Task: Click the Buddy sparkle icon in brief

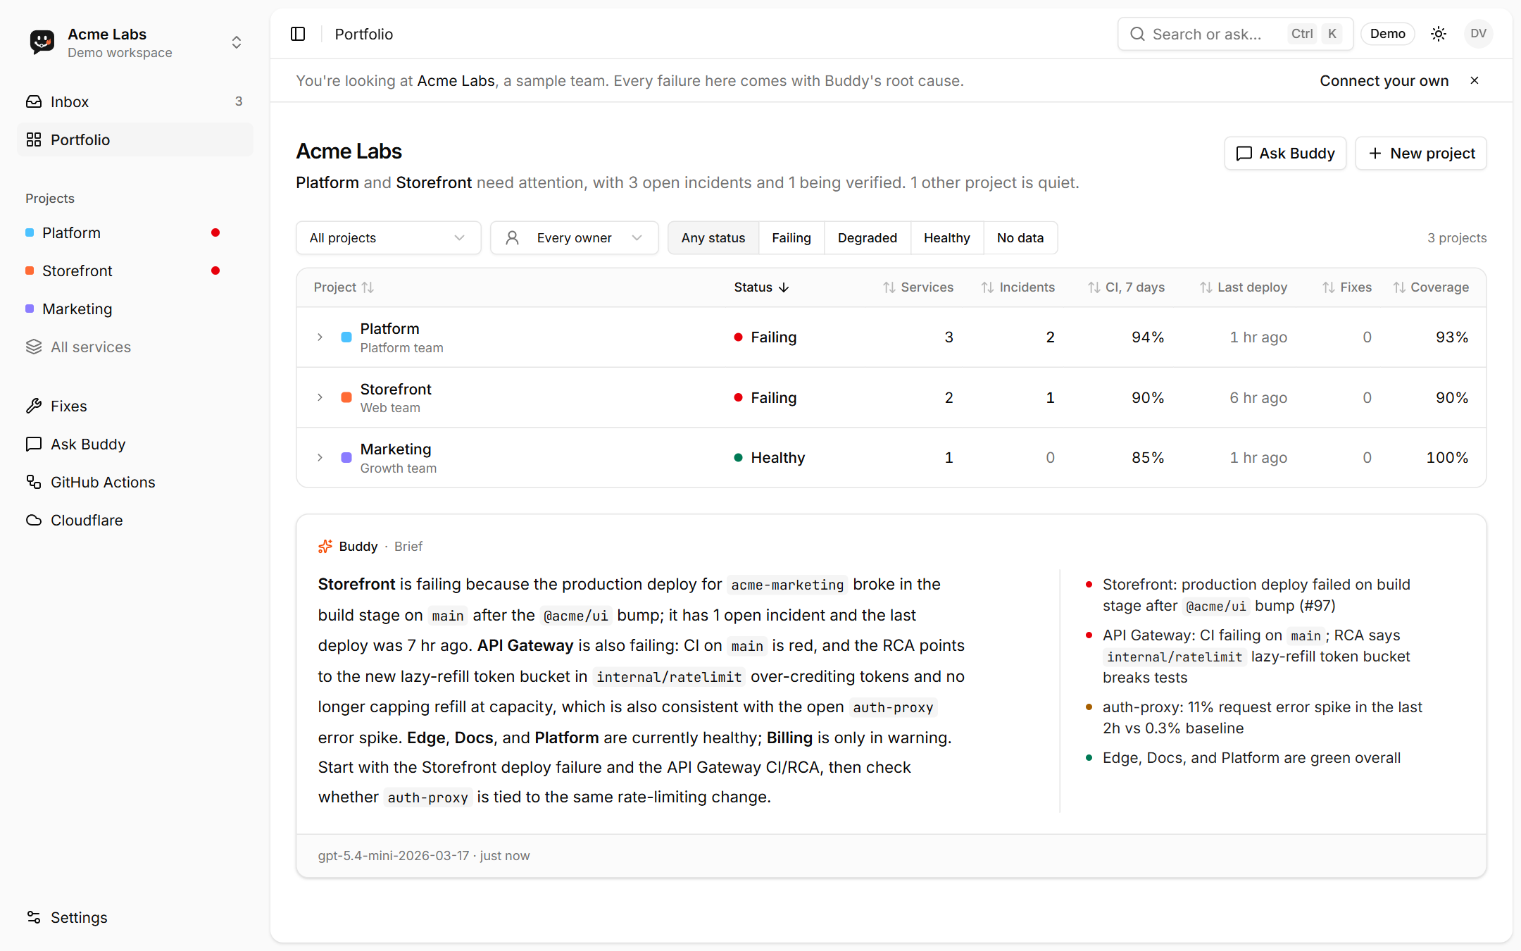Action: point(325,546)
